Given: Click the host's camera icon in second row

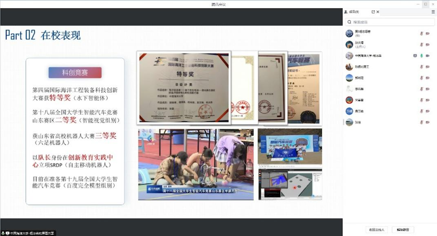Looking at the screenshot, I should point(427,44).
